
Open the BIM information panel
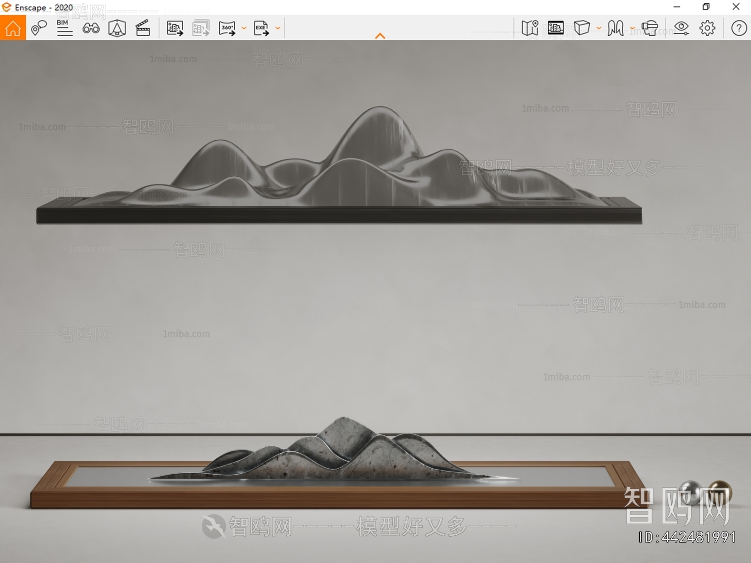(64, 28)
